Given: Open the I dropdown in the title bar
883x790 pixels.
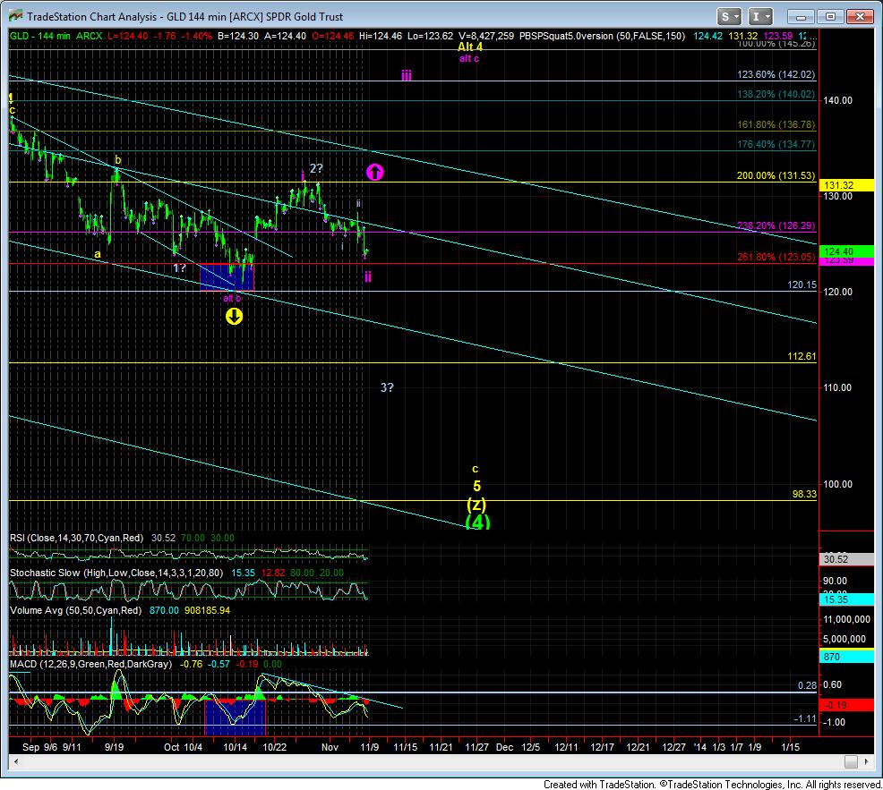Looking at the screenshot, I should point(759,17).
